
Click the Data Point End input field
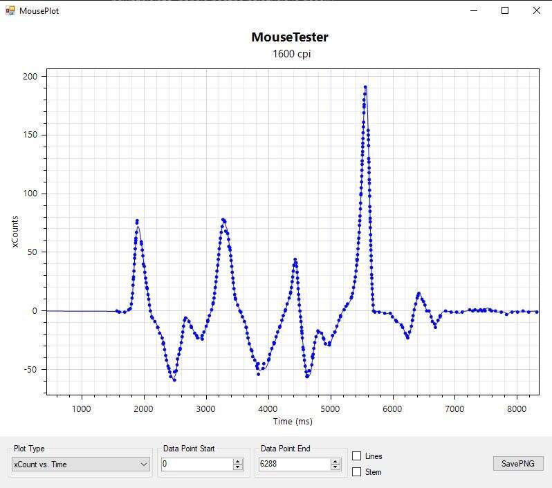293,464
